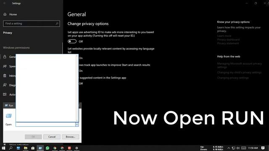Click the Run icon in the dialog title bar
This screenshot has height=151, width=269.
click(x=6, y=105)
